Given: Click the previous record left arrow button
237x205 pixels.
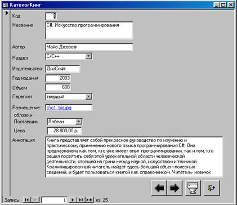Looking at the screenshot, I should pos(159,188).
